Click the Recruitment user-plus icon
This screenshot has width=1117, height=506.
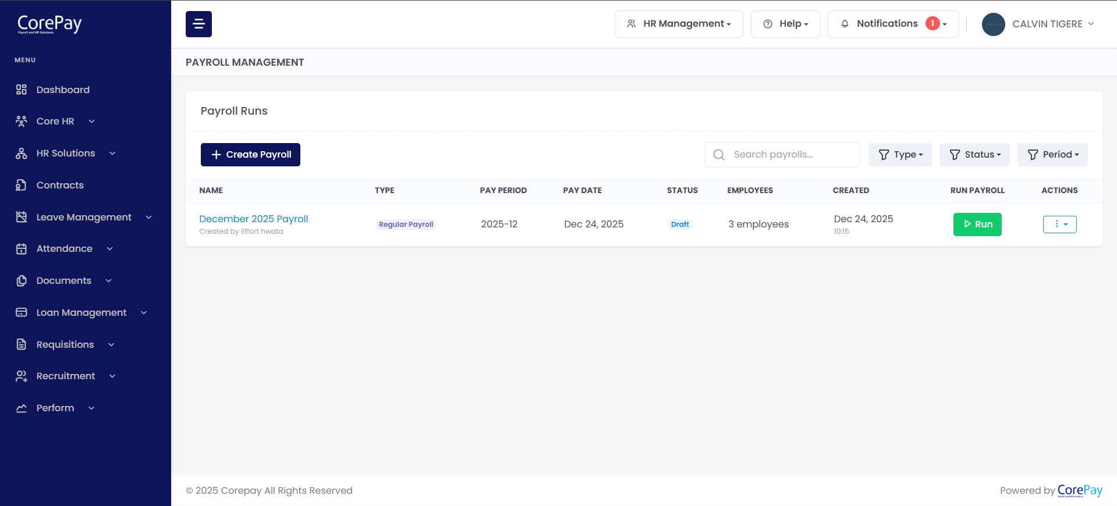(x=22, y=376)
